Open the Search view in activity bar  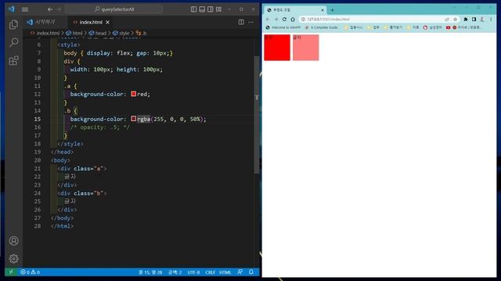pos(13,42)
